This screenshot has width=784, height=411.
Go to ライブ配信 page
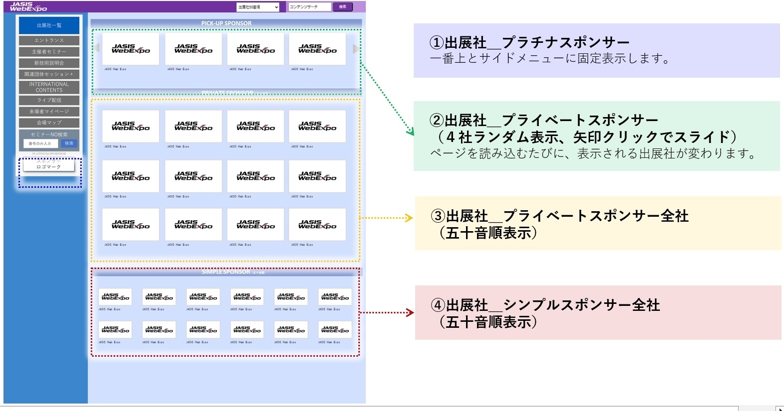point(49,100)
